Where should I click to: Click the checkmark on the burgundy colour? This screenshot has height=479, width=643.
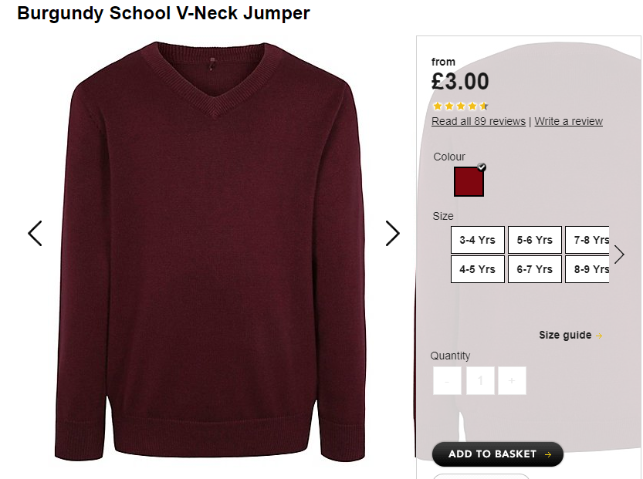[482, 167]
